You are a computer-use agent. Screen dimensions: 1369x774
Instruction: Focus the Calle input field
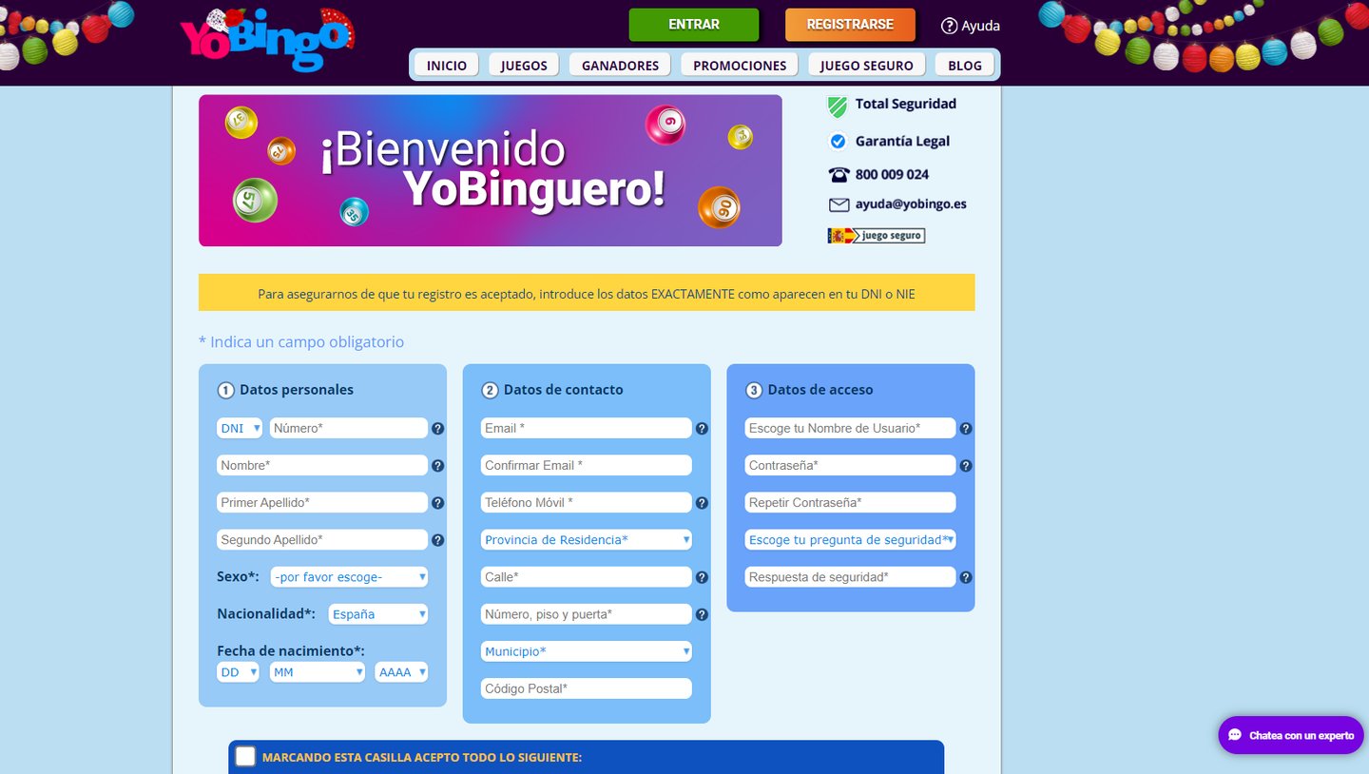pos(587,576)
